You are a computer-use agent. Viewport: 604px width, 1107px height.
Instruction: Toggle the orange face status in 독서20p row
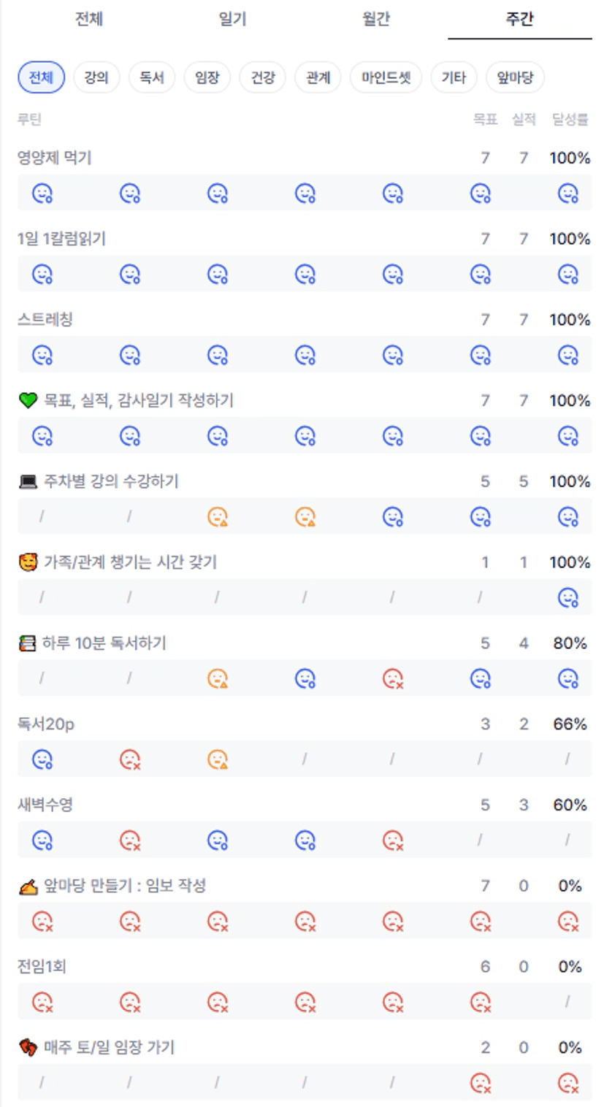[x=218, y=760]
